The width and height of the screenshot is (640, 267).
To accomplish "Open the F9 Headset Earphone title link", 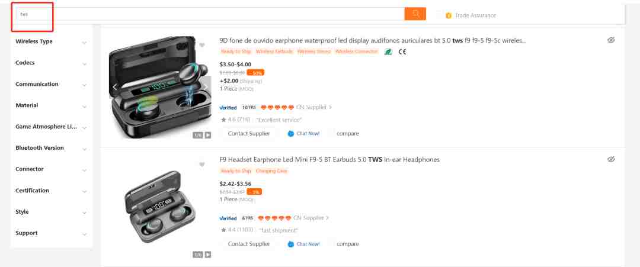I will (329, 160).
